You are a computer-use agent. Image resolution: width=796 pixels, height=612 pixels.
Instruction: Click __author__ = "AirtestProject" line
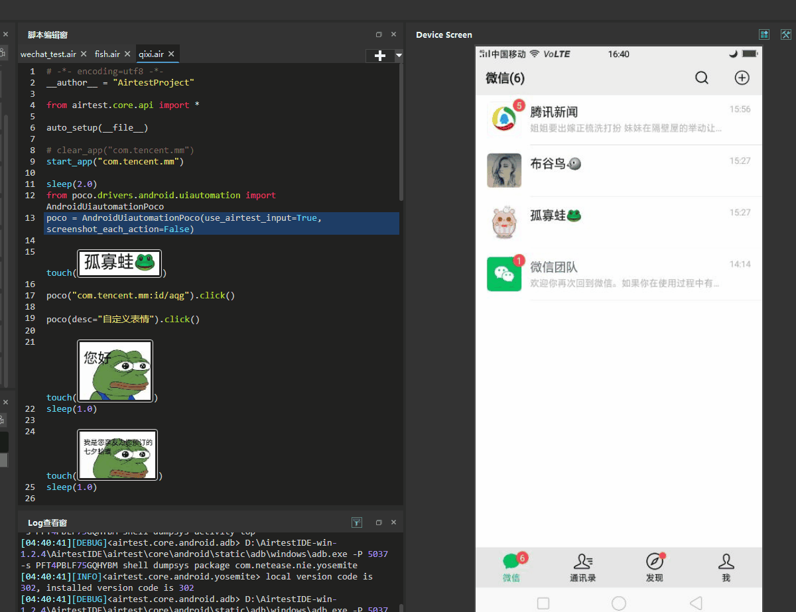[120, 82]
